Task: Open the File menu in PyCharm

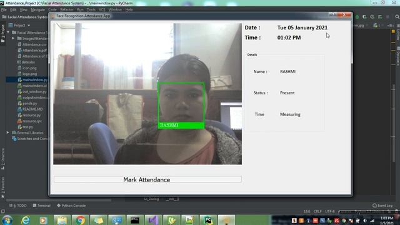Action: [x=4, y=10]
